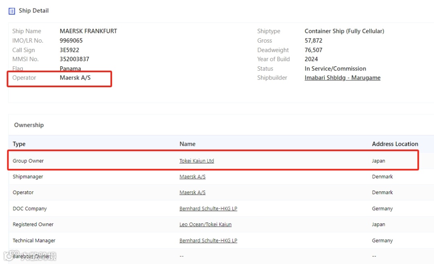This screenshot has width=434, height=264.
Task: Click the Address Location column header
Action: click(395, 144)
